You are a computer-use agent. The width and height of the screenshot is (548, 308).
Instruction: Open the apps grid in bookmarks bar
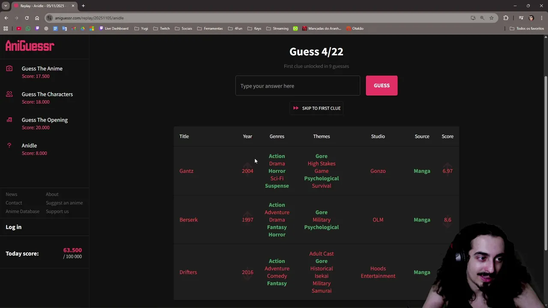tap(6, 29)
